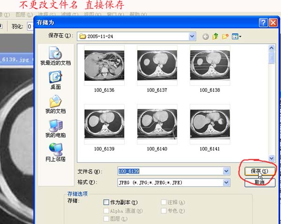This screenshot has height=224, width=281.
Task: Create a new folder
Action: coord(225,37)
